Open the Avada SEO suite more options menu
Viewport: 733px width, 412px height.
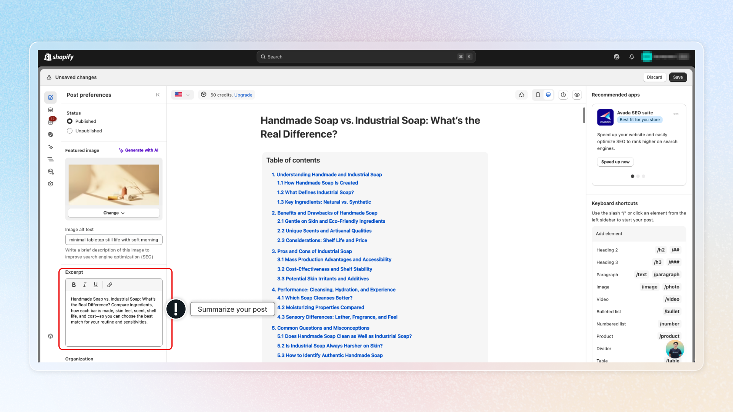click(676, 114)
